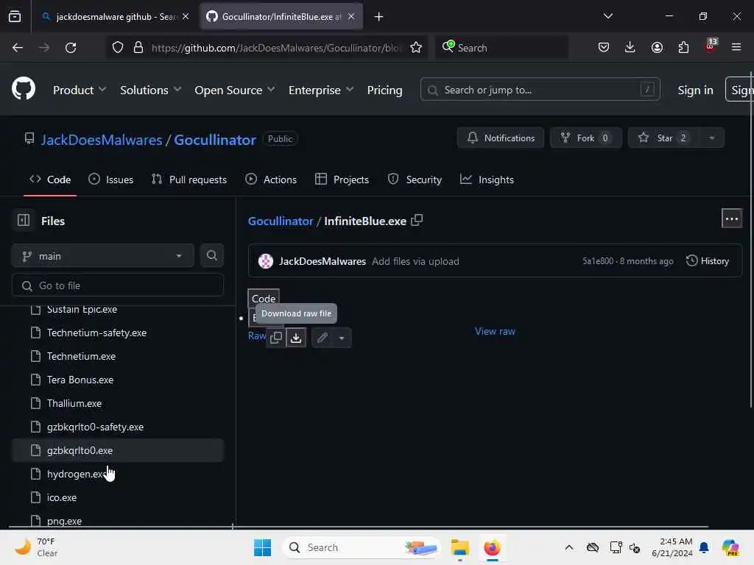754x565 pixels.
Task: Open File Explorer from the taskbar
Action: 459,547
